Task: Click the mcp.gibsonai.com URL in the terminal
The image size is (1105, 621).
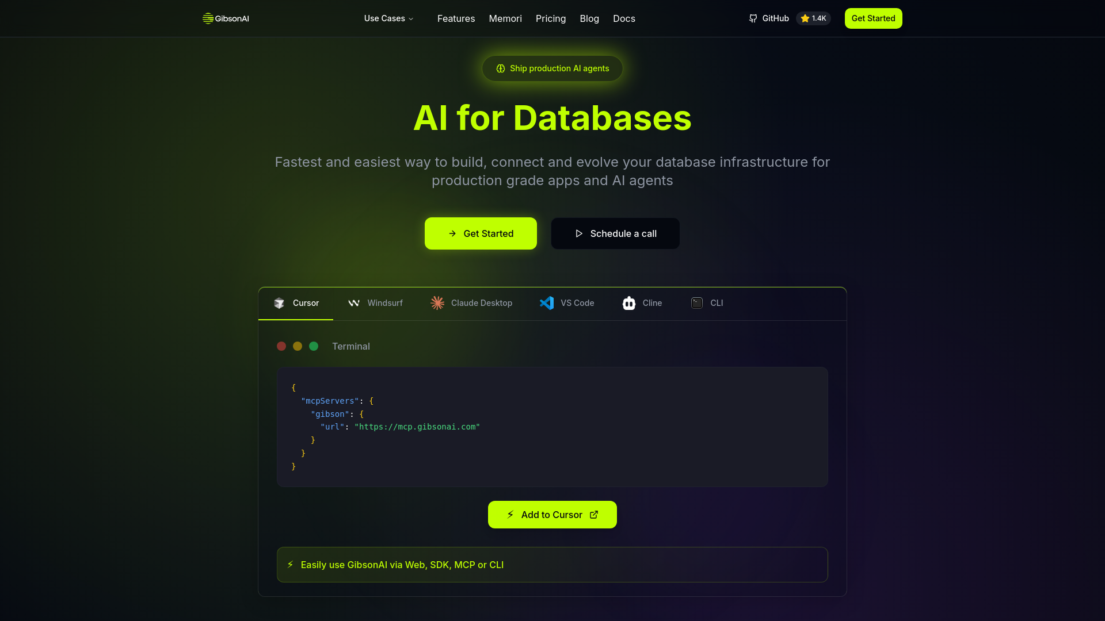Action: (x=417, y=427)
